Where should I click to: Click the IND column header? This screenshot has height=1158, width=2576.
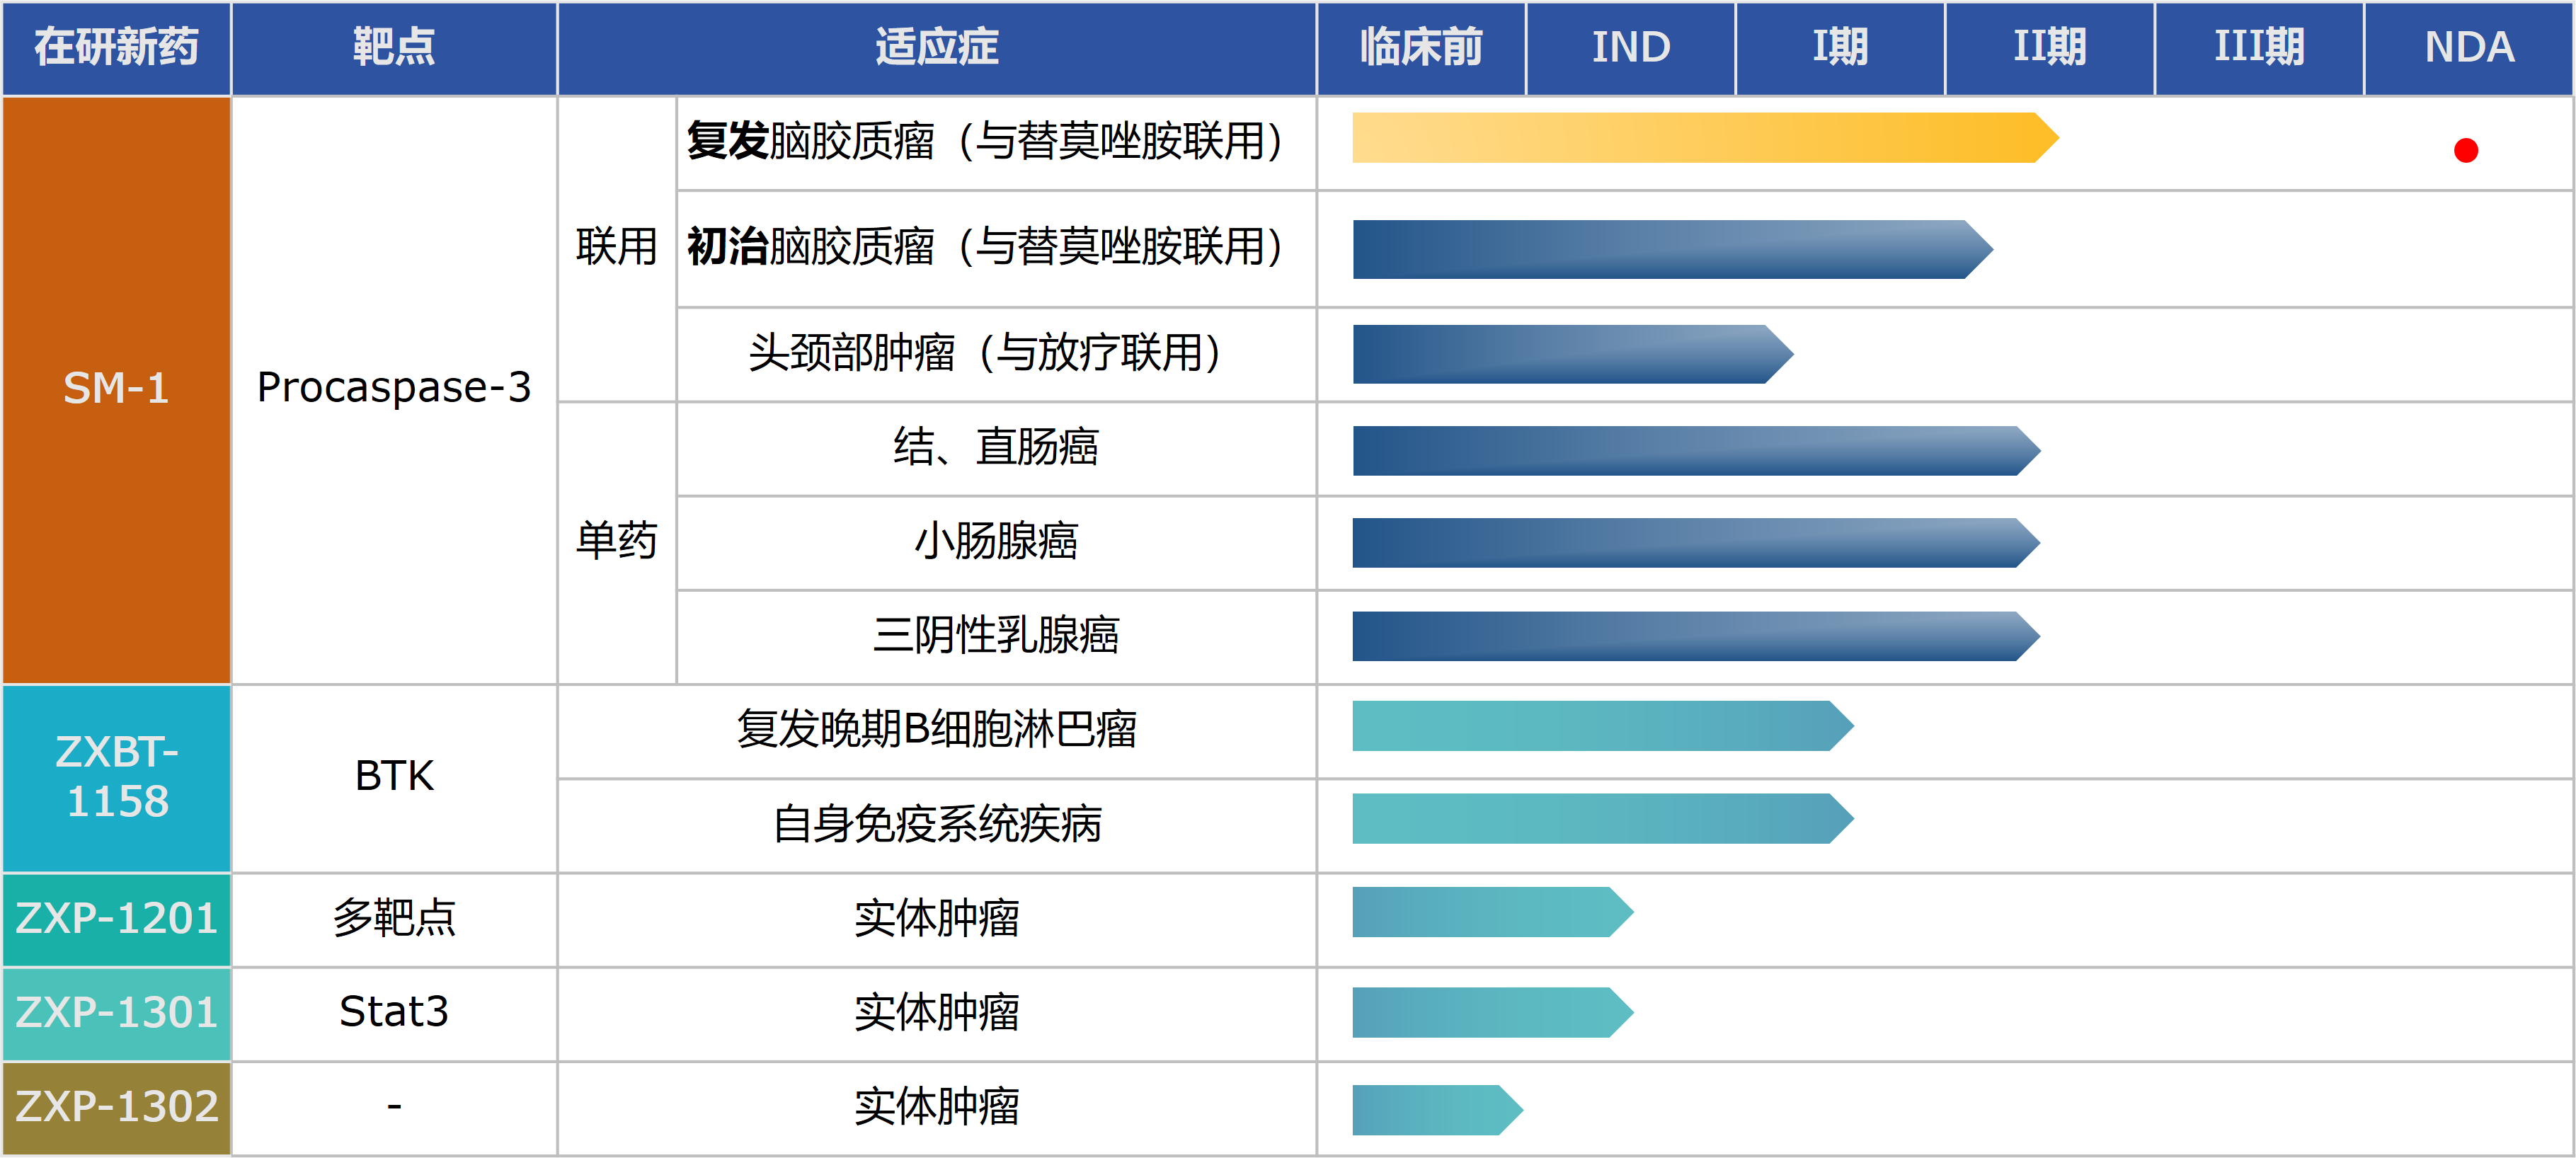click(1630, 47)
